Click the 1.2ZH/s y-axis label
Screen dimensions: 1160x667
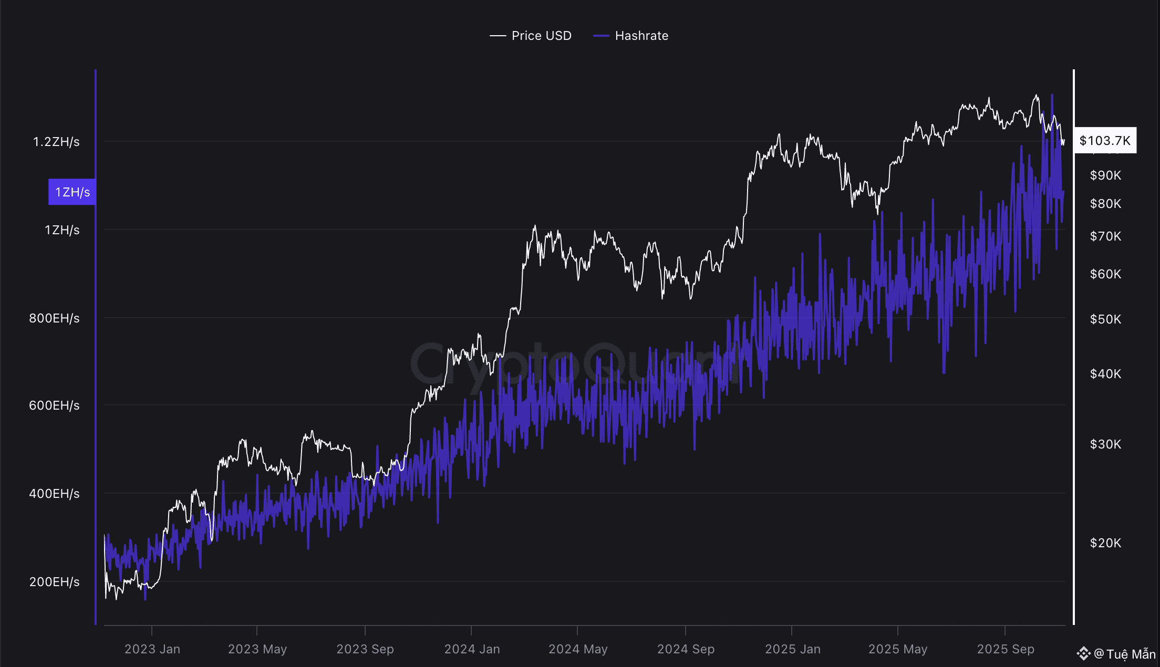(x=56, y=142)
